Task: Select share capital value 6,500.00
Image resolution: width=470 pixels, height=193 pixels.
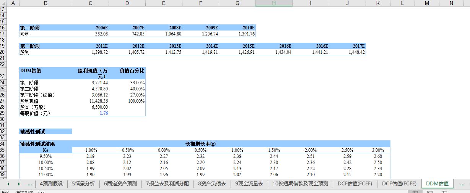Action: point(90,107)
